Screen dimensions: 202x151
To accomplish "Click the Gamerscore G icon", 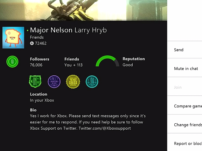I will tap(32, 43).
